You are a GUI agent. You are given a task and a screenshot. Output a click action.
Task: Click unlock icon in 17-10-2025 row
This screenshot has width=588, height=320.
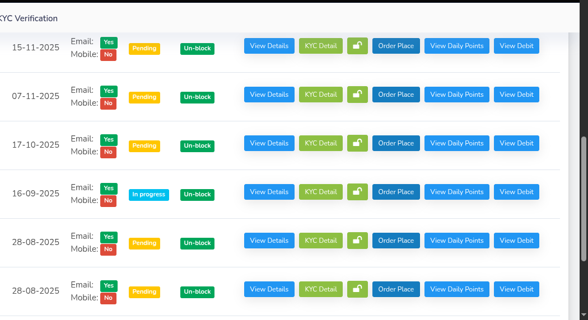(x=357, y=143)
